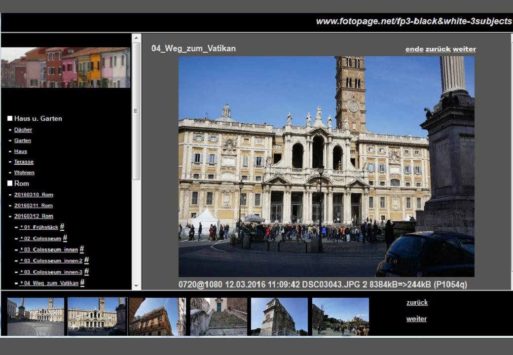This screenshot has height=355, width=513.
Task: Click zurück in the thumbnail strip
Action: point(417,302)
